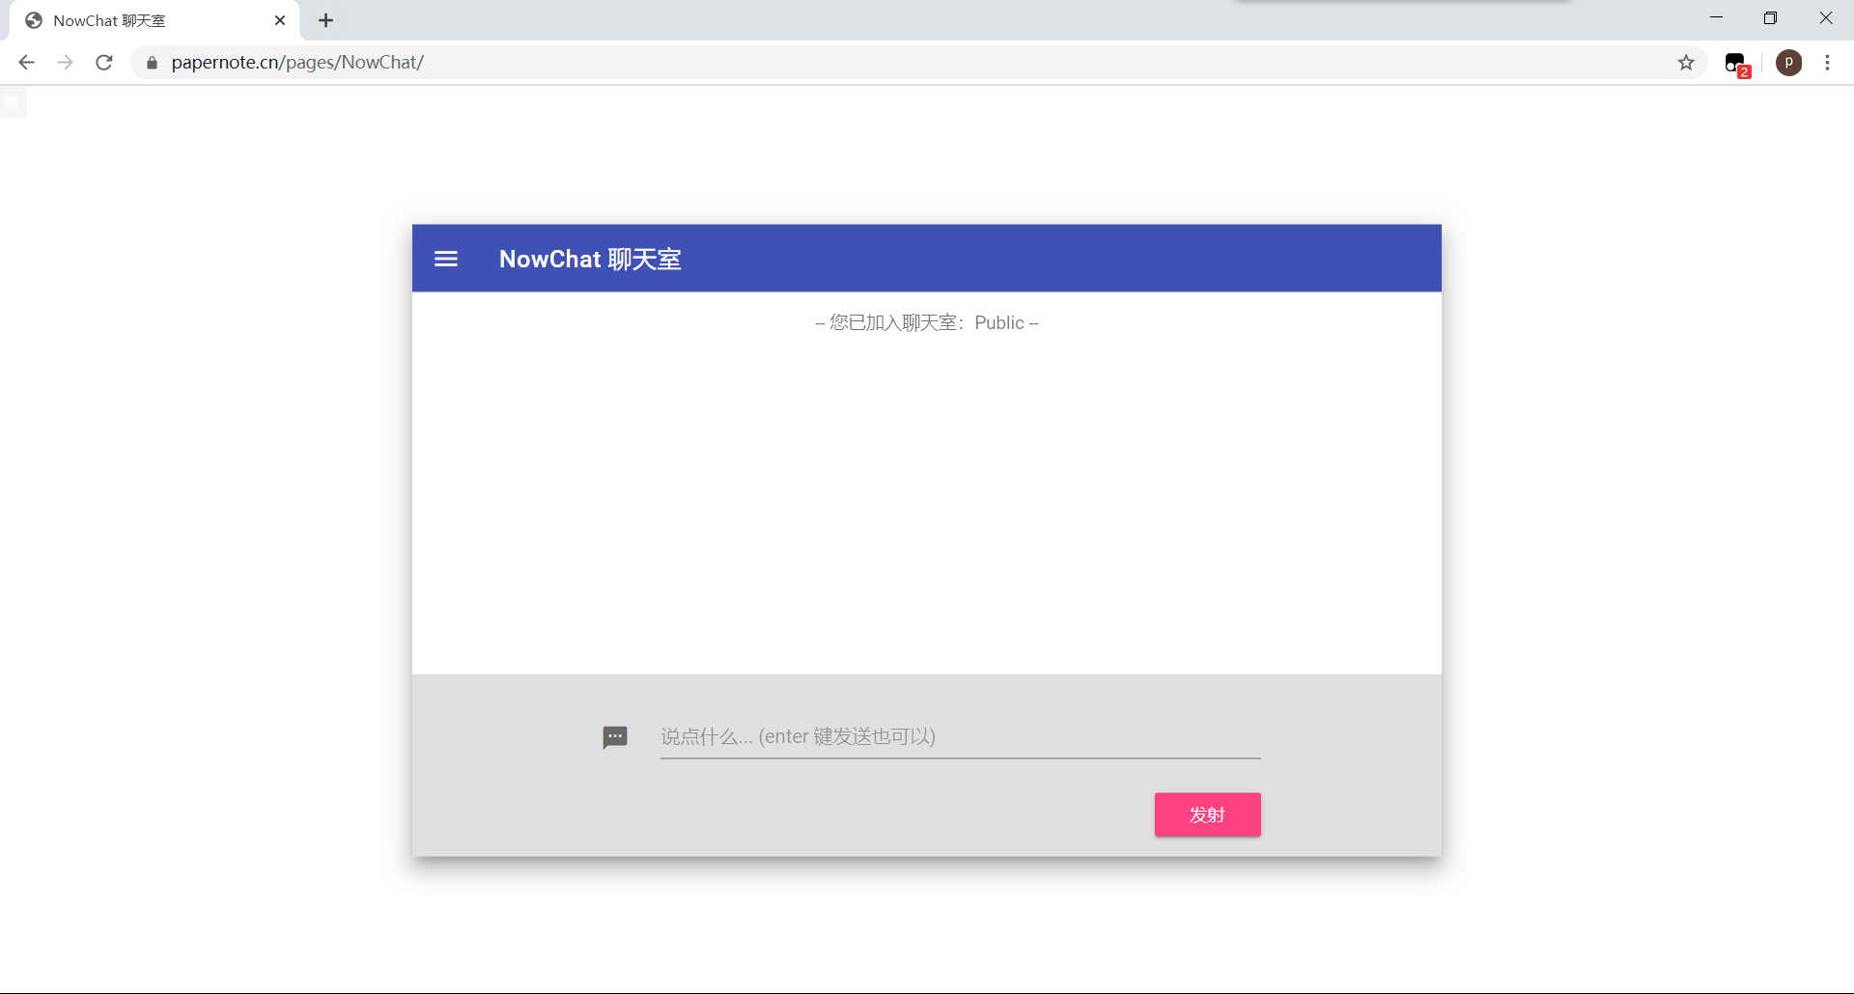View site info via lock icon
Image resolution: width=1854 pixels, height=994 pixels.
[x=152, y=63]
